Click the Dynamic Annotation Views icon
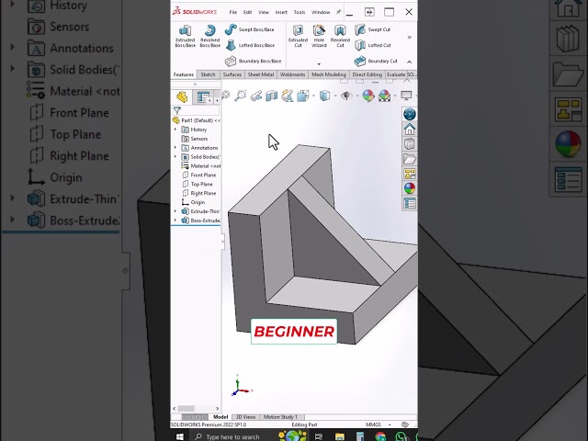The width and height of the screenshot is (588, 441). tap(288, 96)
